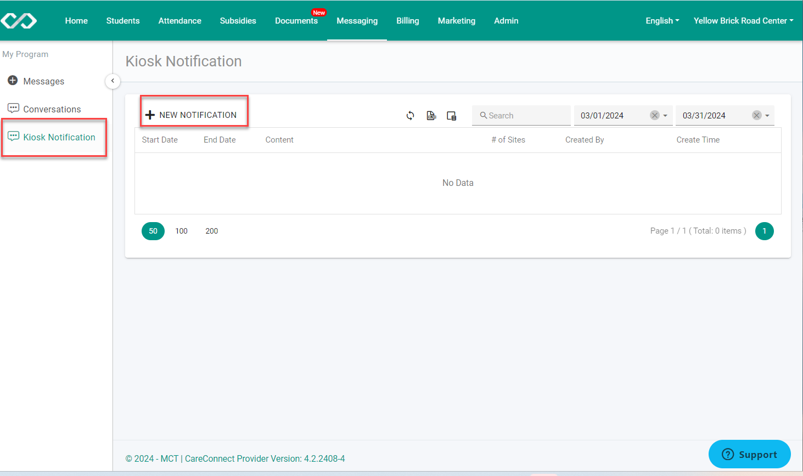Collapse the sidebar with the chevron button
The width and height of the screenshot is (803, 476).
(x=113, y=81)
